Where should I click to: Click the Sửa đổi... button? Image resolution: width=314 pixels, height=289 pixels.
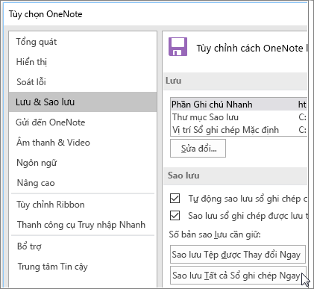point(198,149)
